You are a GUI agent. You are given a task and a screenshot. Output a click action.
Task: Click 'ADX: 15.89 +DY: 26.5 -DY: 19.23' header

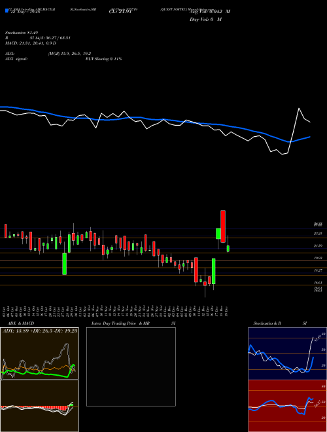click(x=40, y=331)
